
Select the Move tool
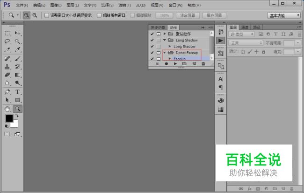tap(18, 33)
